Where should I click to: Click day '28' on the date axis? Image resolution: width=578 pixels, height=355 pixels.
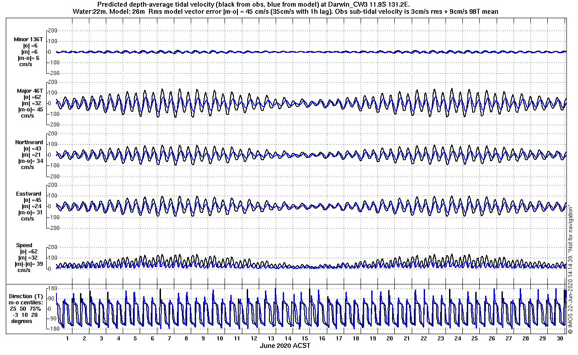point(525,339)
